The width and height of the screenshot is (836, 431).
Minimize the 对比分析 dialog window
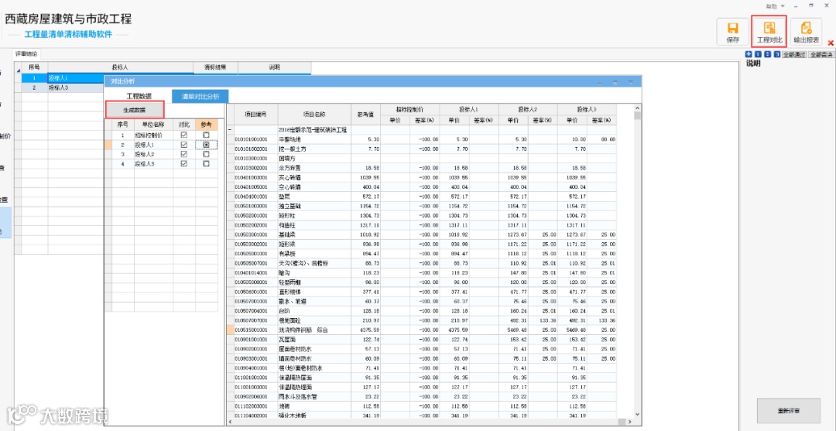600,81
